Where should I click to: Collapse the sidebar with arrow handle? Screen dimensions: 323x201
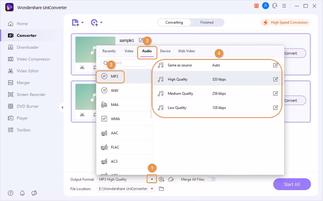[62, 107]
